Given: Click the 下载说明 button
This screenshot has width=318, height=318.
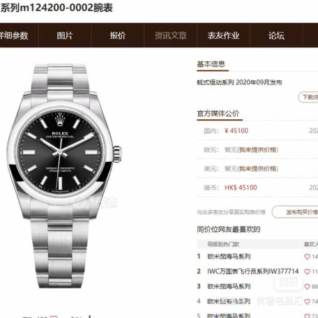Looking at the screenshot, I should click(308, 97).
